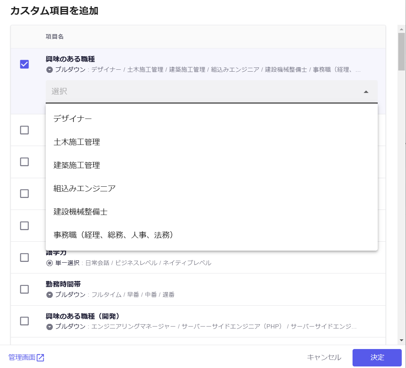
Task: Click pulldown type icon under 興味のある職種
Action: click(50, 70)
